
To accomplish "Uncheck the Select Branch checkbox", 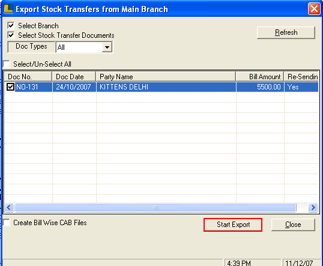I will (x=11, y=26).
